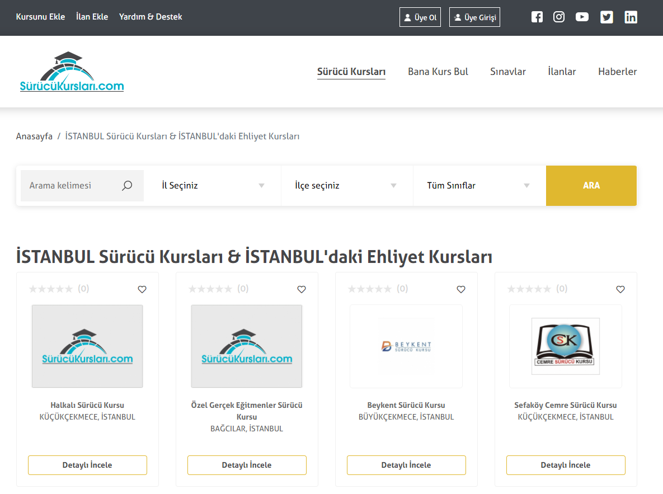This screenshot has width=663, height=494.
Task: Favorite Sefaköy Cemre with heart icon
Action: 620,289
